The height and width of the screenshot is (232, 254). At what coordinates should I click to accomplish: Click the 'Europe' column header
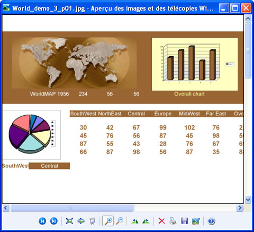click(x=163, y=114)
